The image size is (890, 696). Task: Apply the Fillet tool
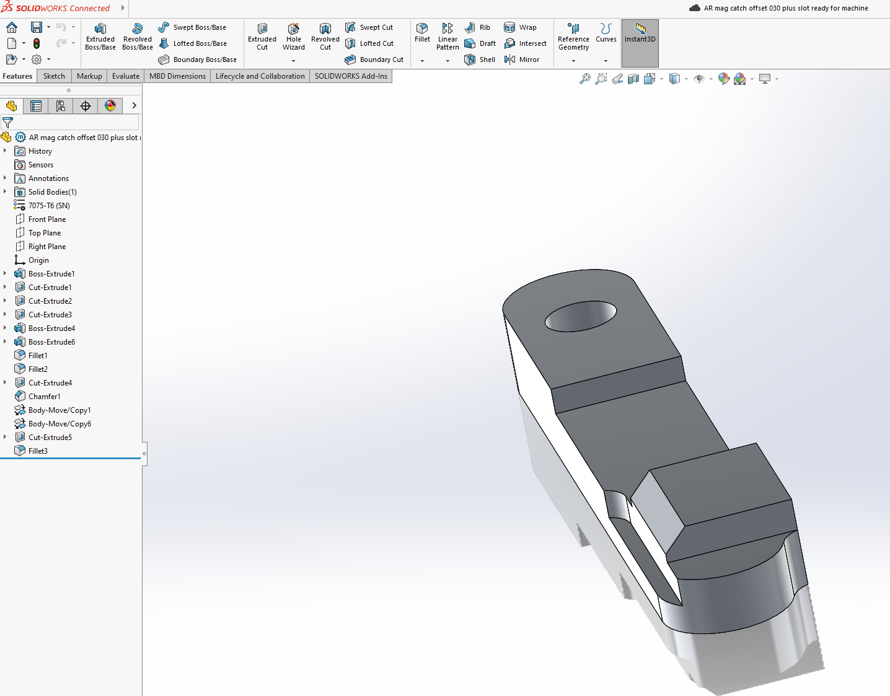pyautogui.click(x=422, y=33)
